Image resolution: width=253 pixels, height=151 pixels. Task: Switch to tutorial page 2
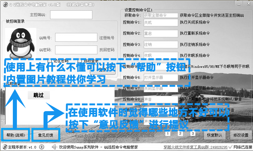click(180, 134)
